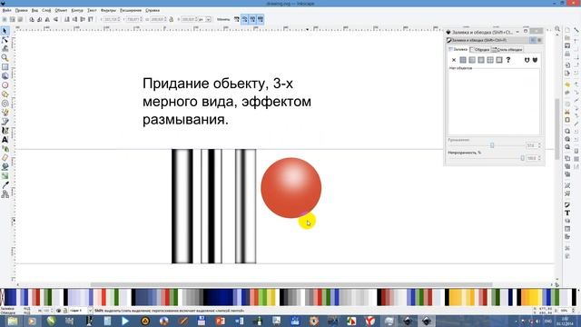Select the Pencil freehand tool
The width and height of the screenshot is (581, 327).
tap(5, 113)
